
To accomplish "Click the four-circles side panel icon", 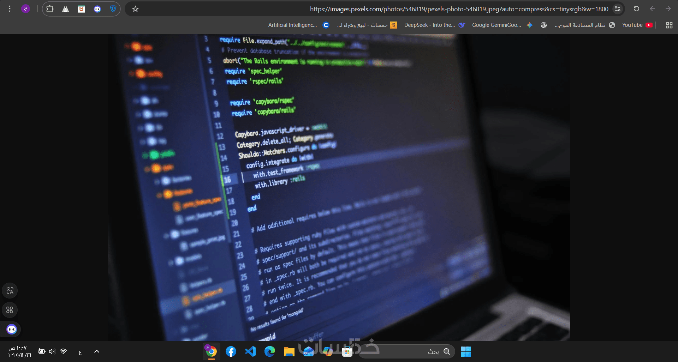I will pyautogui.click(x=10, y=310).
